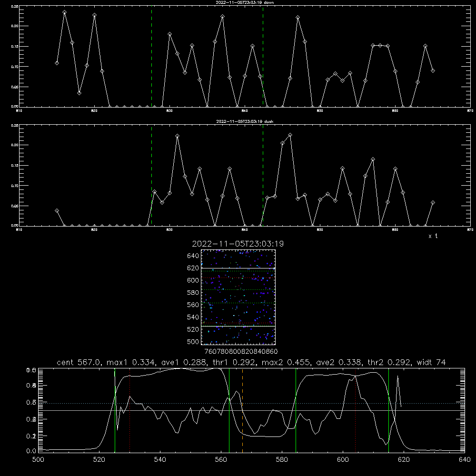Click the solid horizontal threshold line in the bottom plot

(251, 410)
